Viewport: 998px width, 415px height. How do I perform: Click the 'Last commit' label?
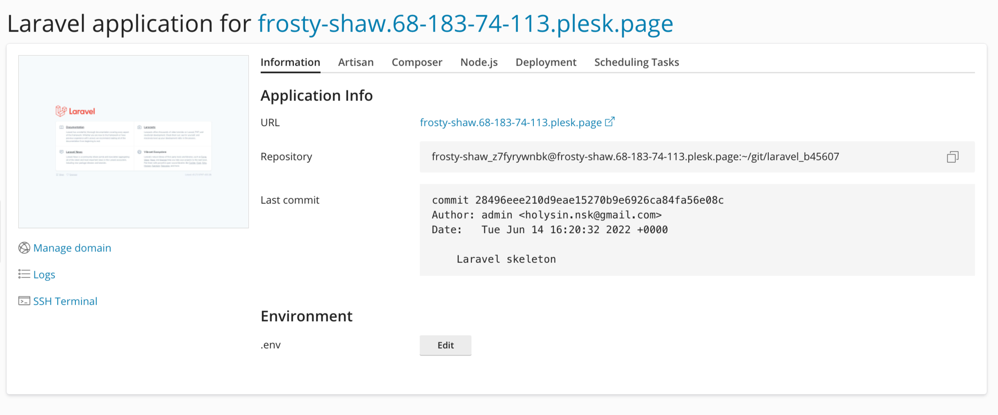pos(290,200)
